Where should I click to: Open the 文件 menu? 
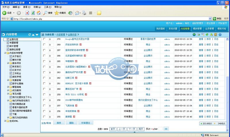coord(6,7)
